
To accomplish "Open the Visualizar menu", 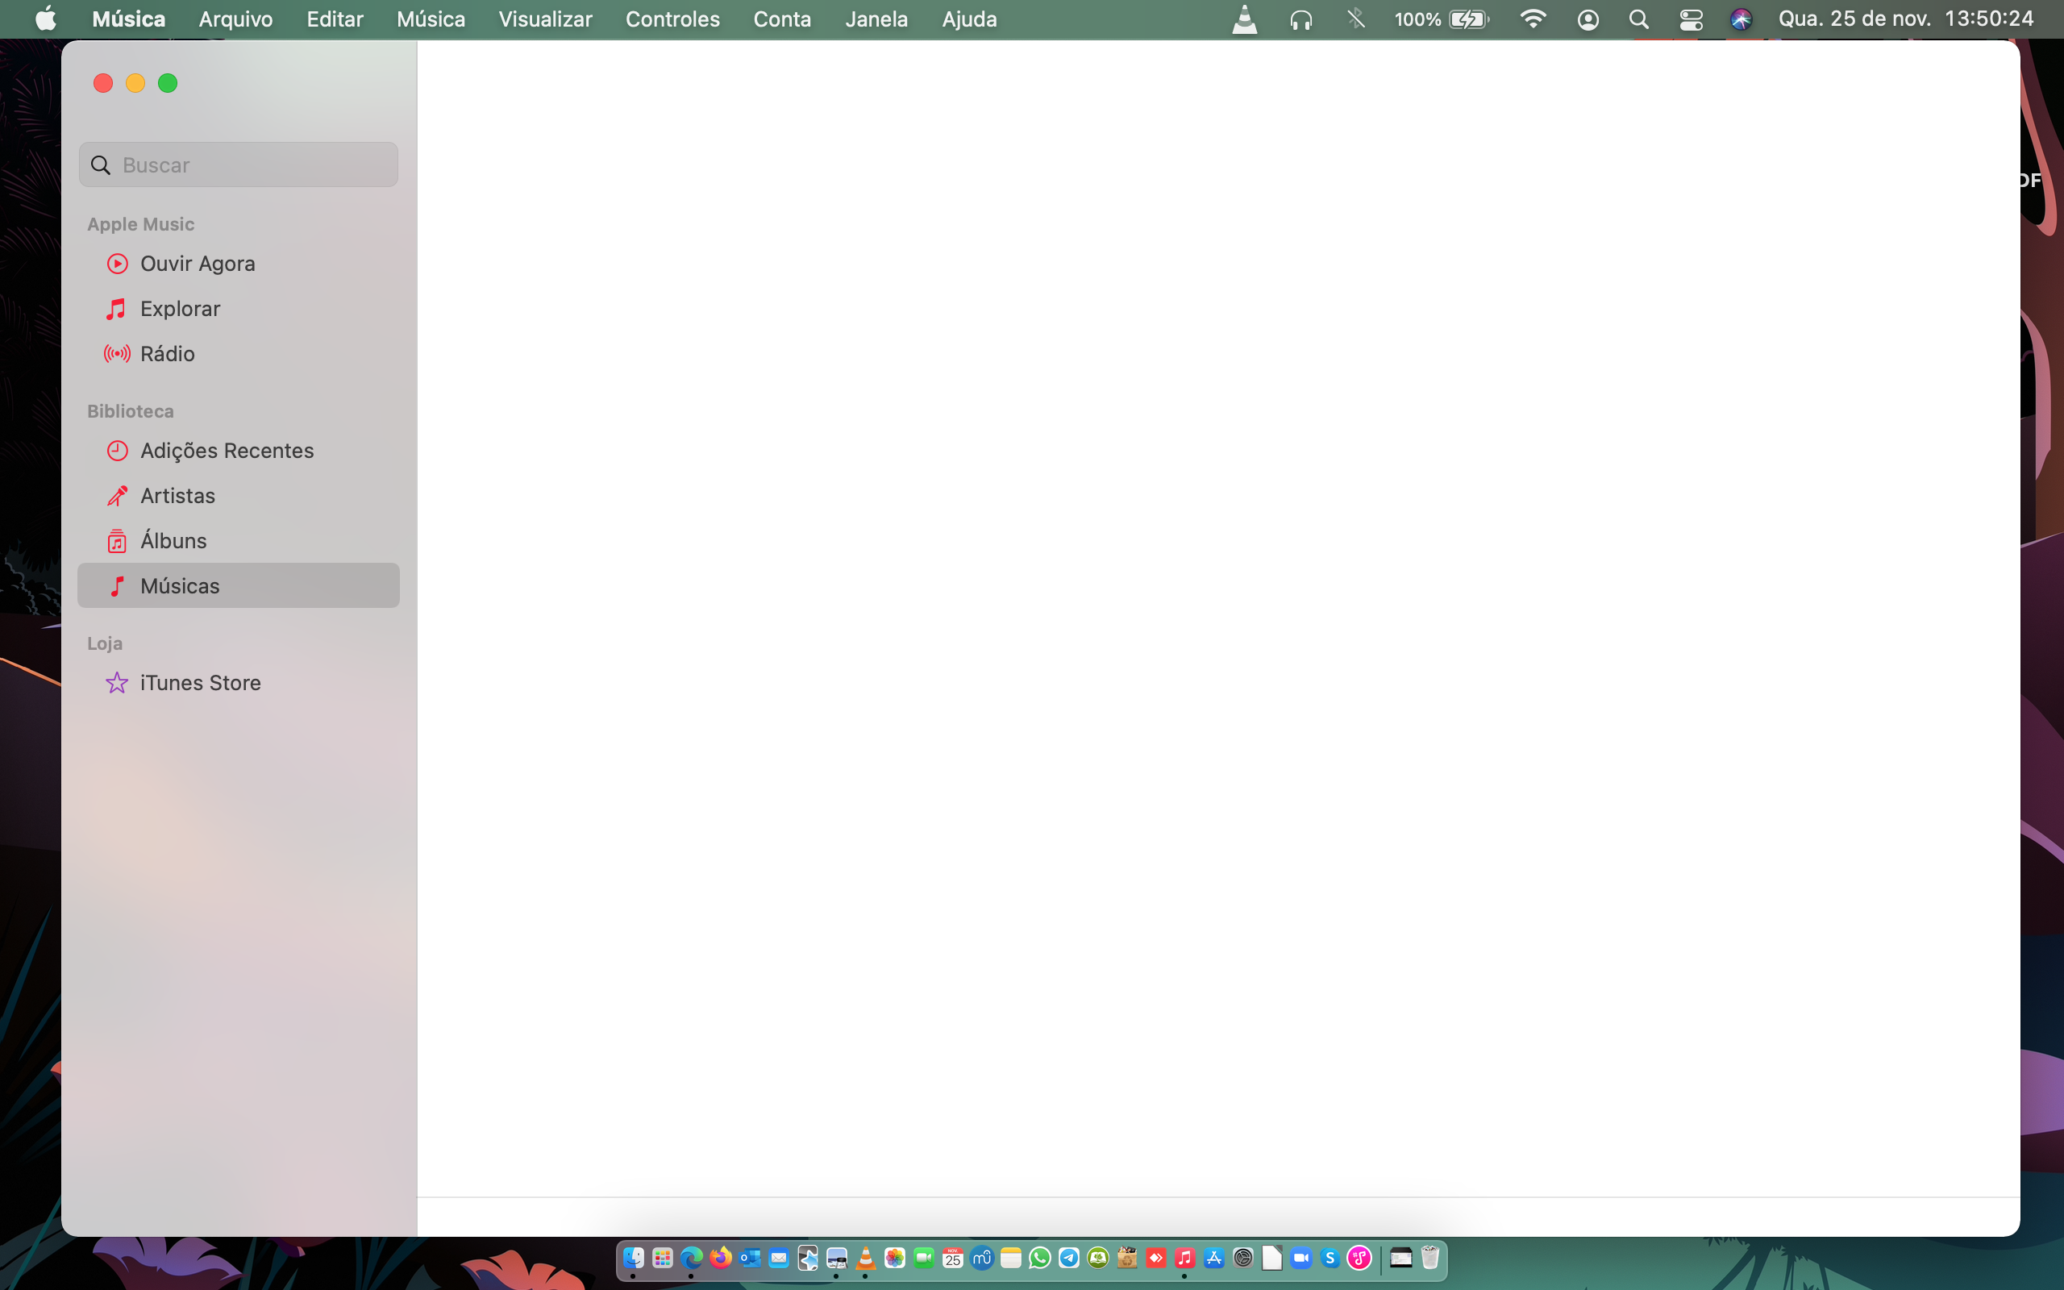I will (545, 19).
